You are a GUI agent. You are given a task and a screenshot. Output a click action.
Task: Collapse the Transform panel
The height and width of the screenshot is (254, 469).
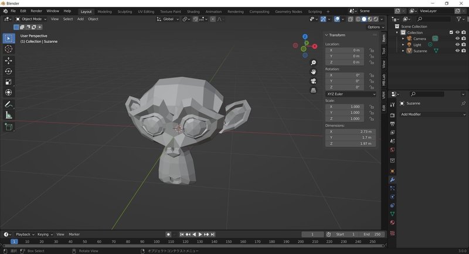pyautogui.click(x=327, y=35)
